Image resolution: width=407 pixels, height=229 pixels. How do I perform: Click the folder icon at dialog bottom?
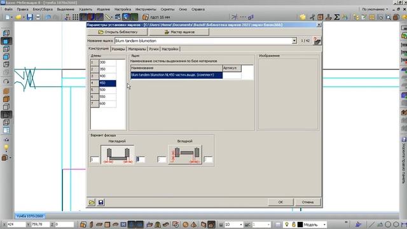pos(92,202)
